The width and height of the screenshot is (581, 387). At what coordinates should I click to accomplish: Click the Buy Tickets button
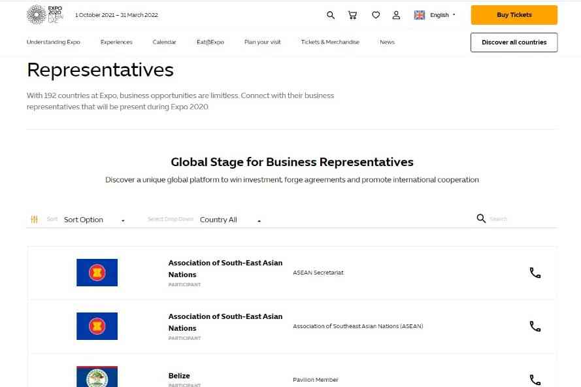pos(514,15)
